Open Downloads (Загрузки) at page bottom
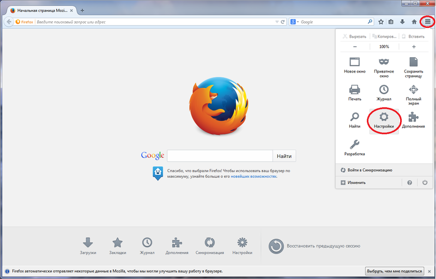 (88, 246)
